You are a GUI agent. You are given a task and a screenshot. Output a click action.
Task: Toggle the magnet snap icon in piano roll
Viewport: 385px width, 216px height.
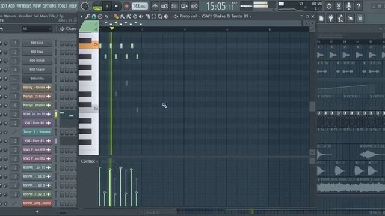point(94,16)
